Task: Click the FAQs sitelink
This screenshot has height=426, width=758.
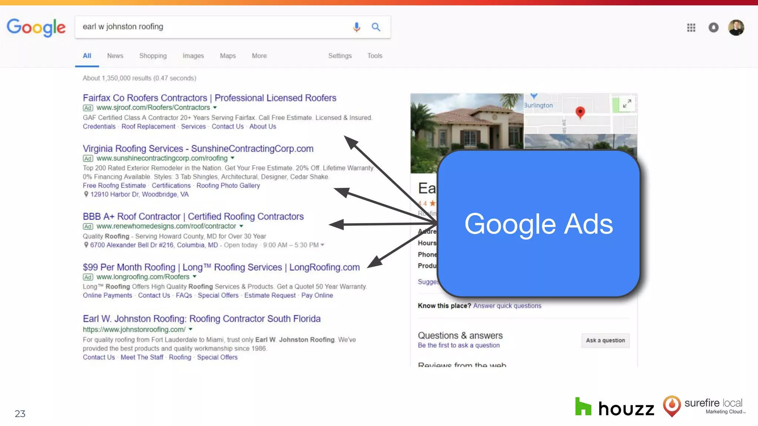Action: [x=184, y=295]
